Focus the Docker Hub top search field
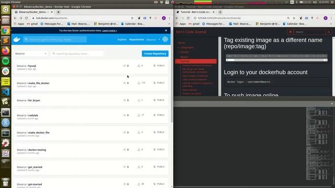Viewport: 335px width, 188px height. [x=55, y=40]
